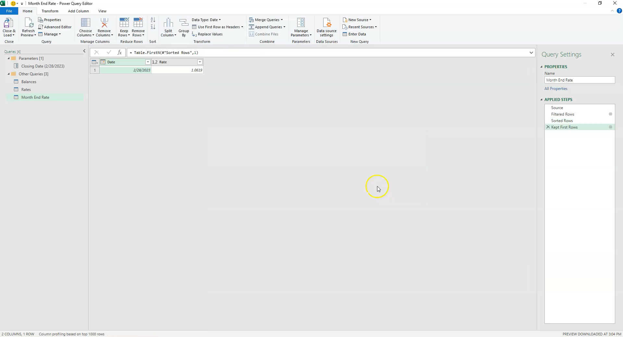Open the Date column filter dropdown
Viewport: 623px width, 337px height.
148,62
